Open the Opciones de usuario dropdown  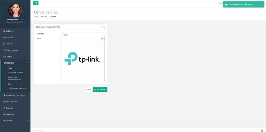click(x=15, y=22)
